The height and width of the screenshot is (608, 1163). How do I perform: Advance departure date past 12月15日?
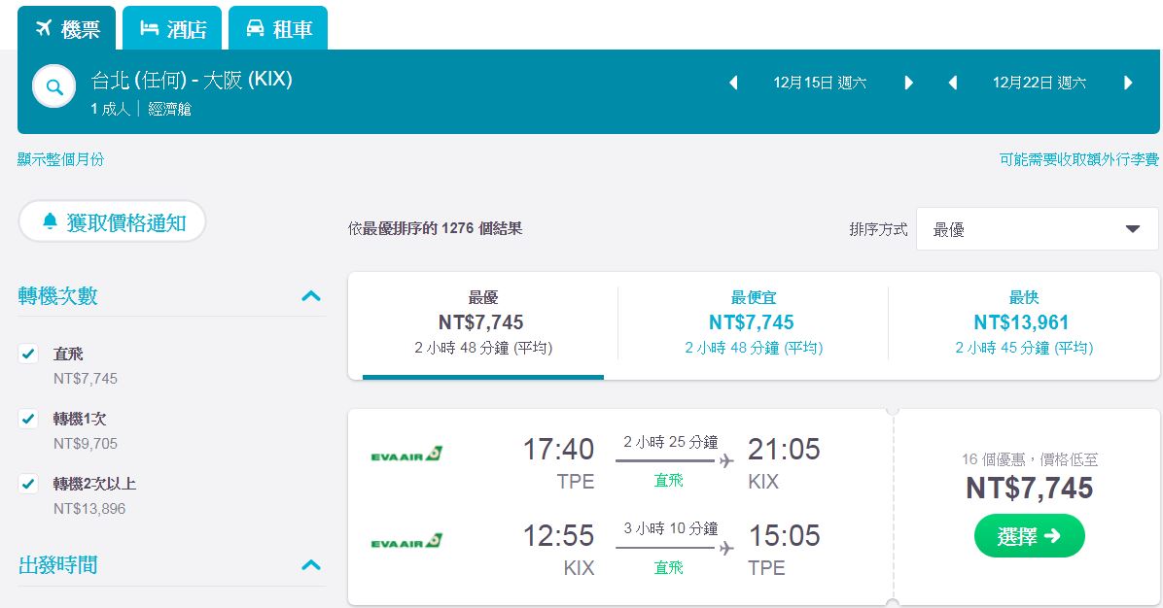[909, 83]
